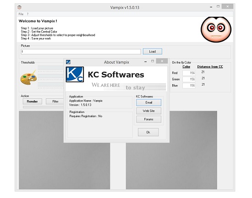Open the File menu
This screenshot has height=198, width=252.
pyautogui.click(x=21, y=14)
